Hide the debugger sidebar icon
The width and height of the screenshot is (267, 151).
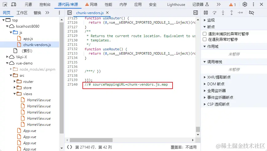pos(196,13)
